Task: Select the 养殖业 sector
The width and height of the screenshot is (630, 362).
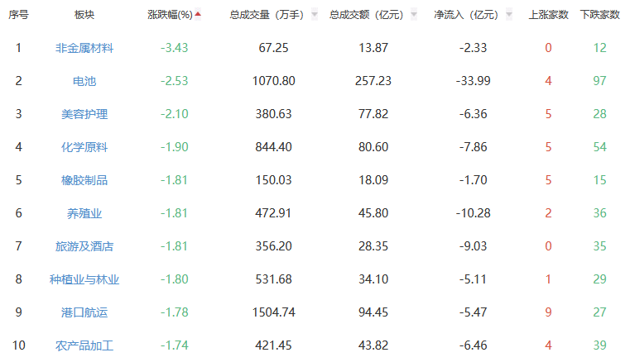Action: (x=84, y=213)
